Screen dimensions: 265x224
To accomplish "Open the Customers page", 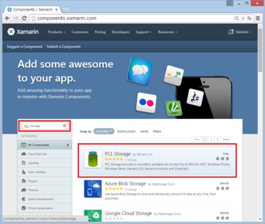I will tap(80, 32).
